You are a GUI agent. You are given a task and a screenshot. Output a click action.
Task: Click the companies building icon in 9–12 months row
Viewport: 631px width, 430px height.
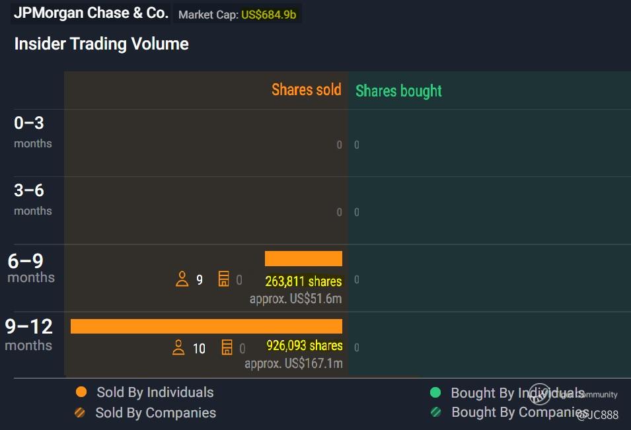coord(227,347)
